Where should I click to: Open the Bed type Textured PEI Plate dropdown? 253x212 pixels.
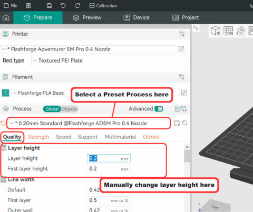(109, 60)
